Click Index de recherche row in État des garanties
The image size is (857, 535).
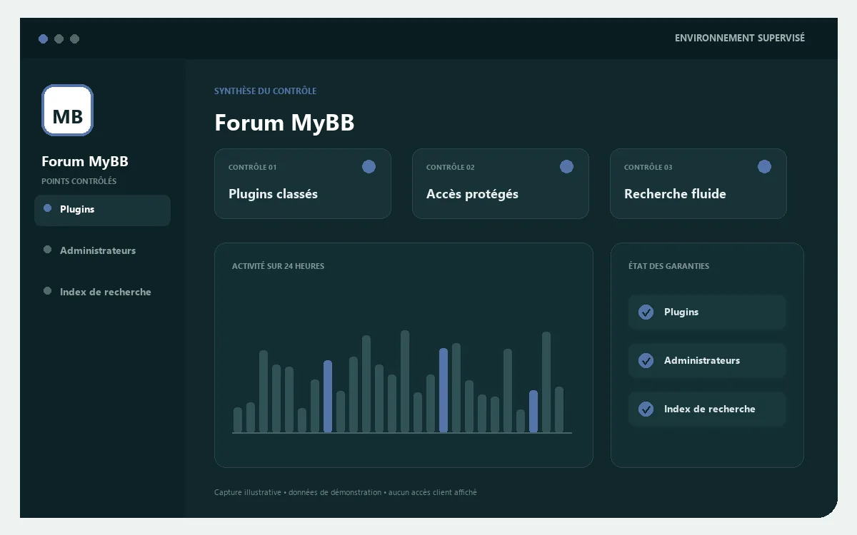pyautogui.click(x=707, y=409)
